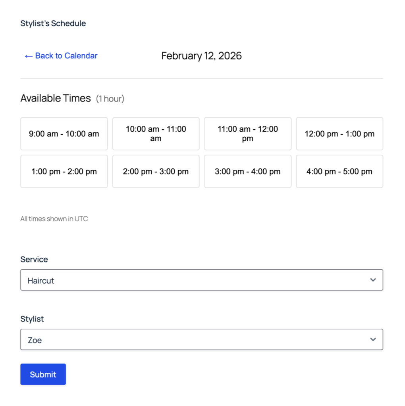The height and width of the screenshot is (406, 405).
Task: Click the back arrow icon near Back to Calendar
Action: click(x=28, y=56)
